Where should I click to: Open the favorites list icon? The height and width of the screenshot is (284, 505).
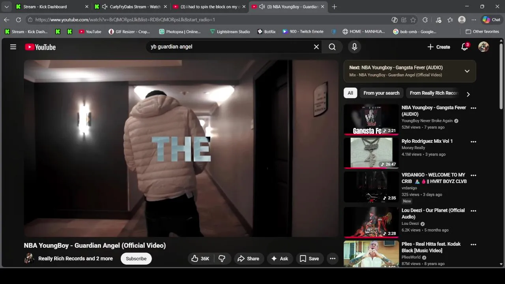[x=450, y=20]
